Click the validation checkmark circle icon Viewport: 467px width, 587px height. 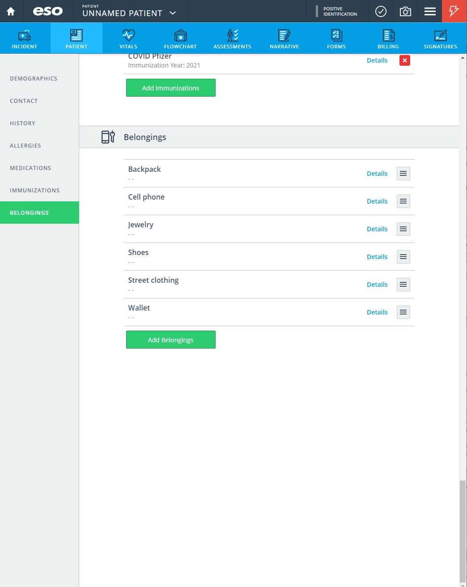coord(381,11)
